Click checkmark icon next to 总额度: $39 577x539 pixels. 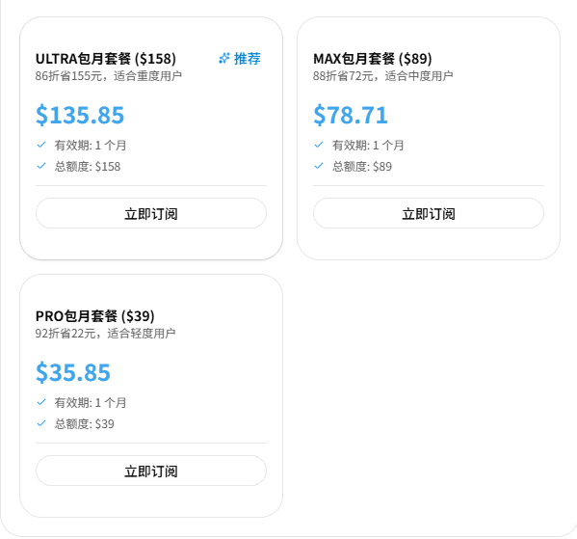point(41,423)
